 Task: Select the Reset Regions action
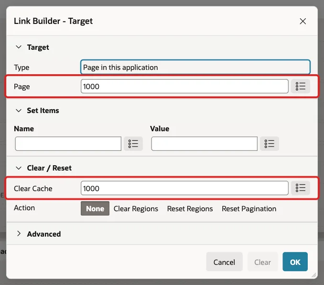190,208
